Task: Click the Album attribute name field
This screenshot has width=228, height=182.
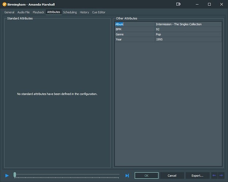Action: (135, 24)
